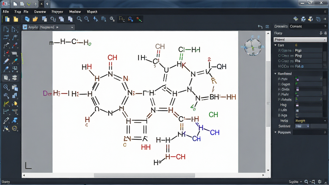The width and height of the screenshot is (329, 185).
Task: Open the Thpyer menu
Action: pyautogui.click(x=57, y=12)
